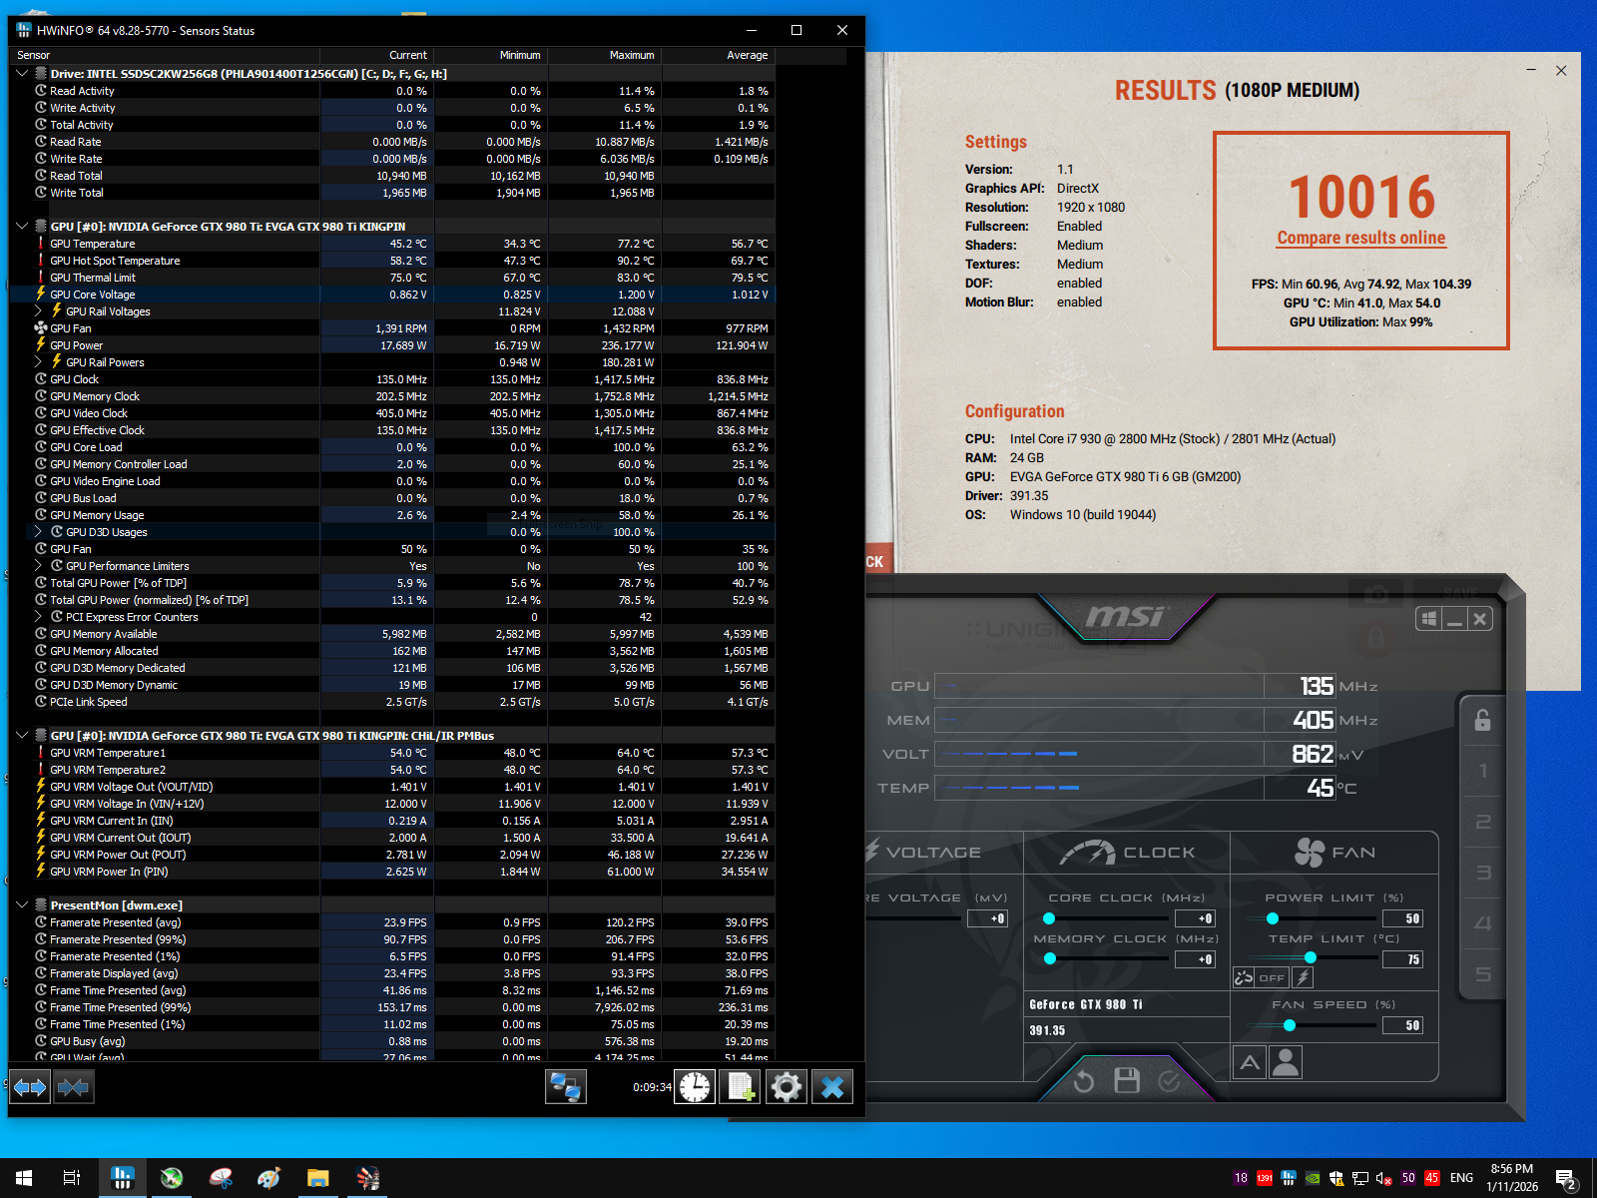Toggle power and temp limit link

coord(1243,977)
